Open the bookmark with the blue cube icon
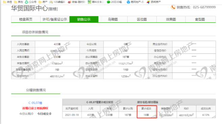The height and width of the screenshot is (124, 222). 135,2
